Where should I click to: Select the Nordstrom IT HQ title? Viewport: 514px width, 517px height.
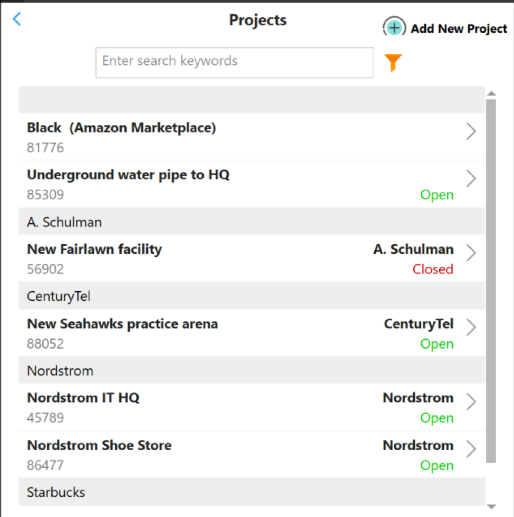point(83,398)
